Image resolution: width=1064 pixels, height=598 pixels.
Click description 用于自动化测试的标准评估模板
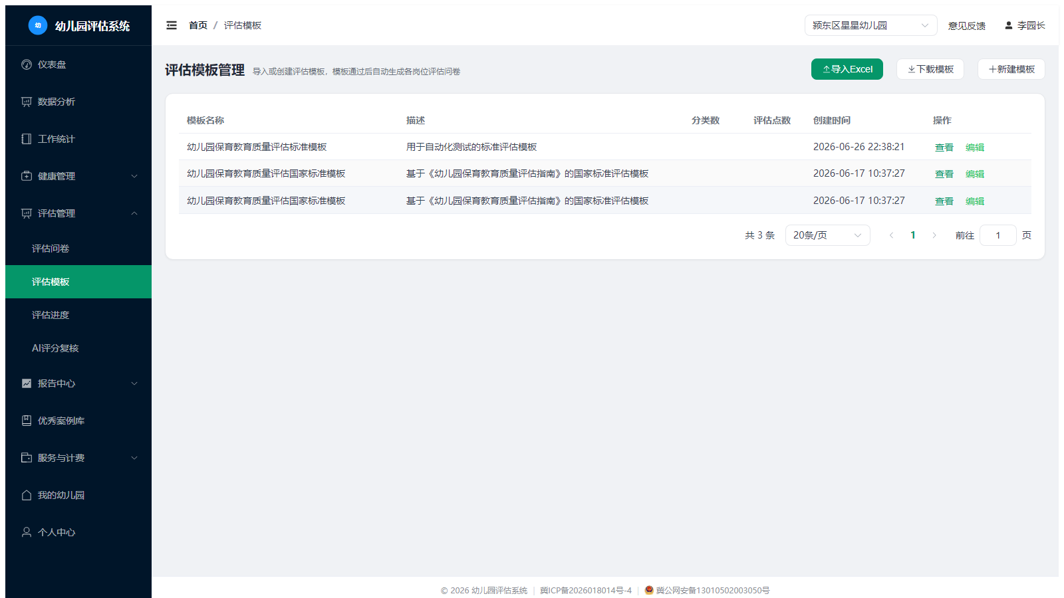click(x=471, y=147)
